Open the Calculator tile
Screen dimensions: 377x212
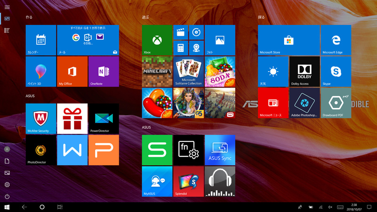tap(180, 48)
